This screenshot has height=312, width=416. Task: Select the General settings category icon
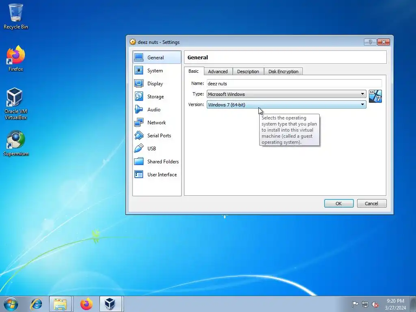pyautogui.click(x=139, y=57)
